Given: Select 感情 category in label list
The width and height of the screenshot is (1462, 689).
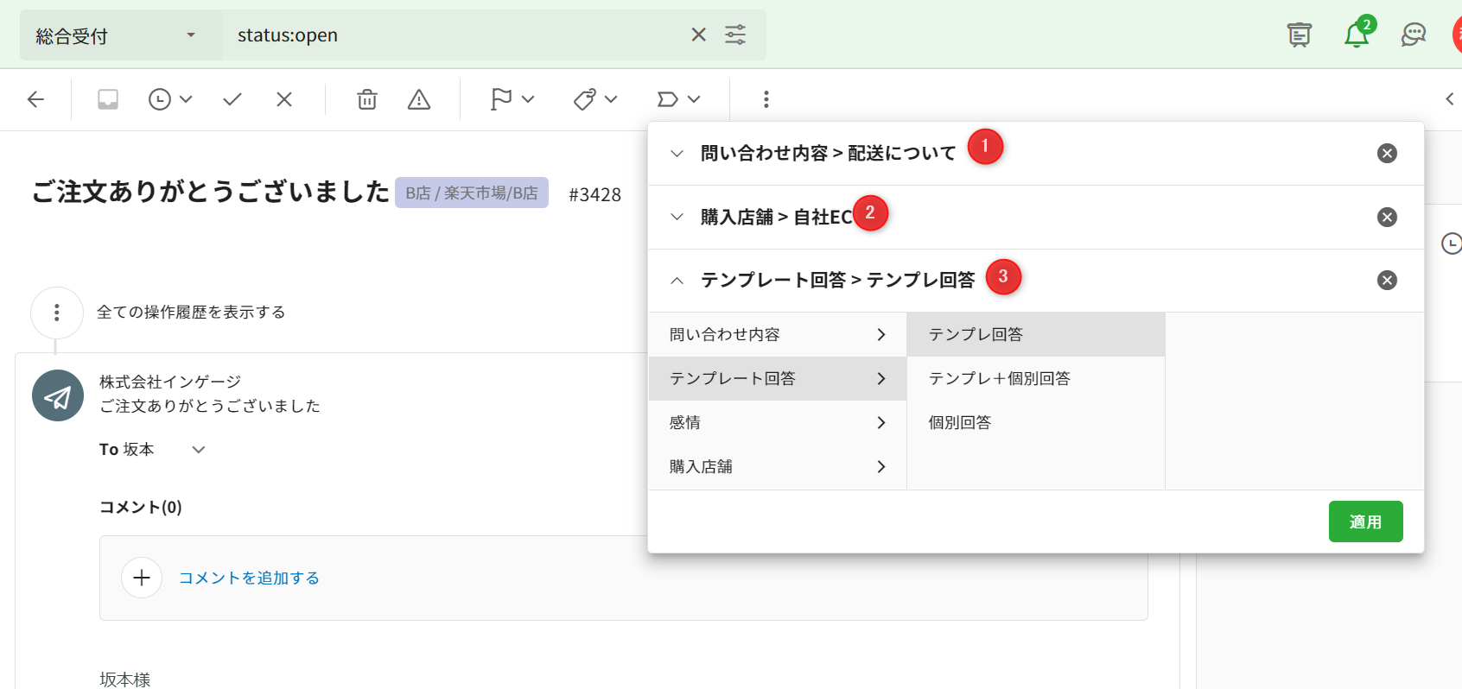Looking at the screenshot, I should (777, 422).
